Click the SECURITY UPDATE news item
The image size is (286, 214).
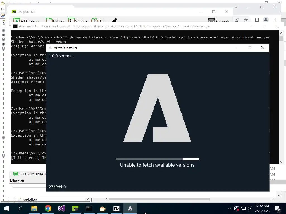point(30,174)
